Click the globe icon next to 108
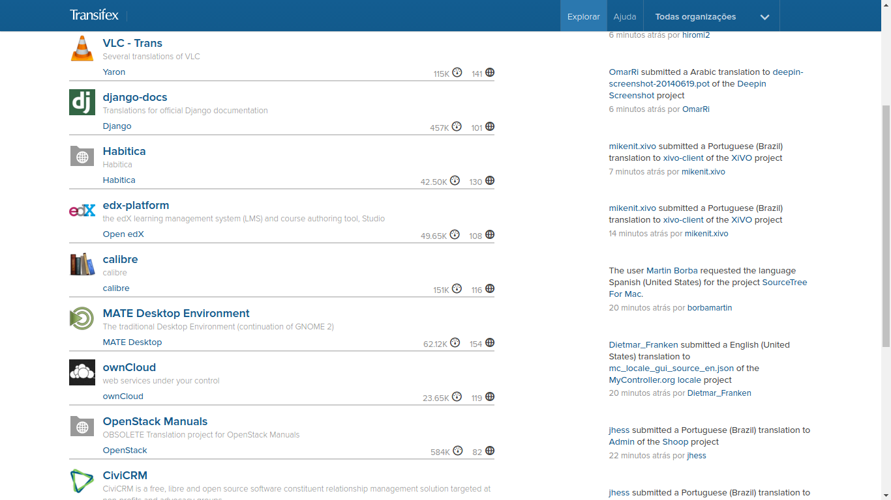This screenshot has width=891, height=500. pyautogui.click(x=490, y=234)
